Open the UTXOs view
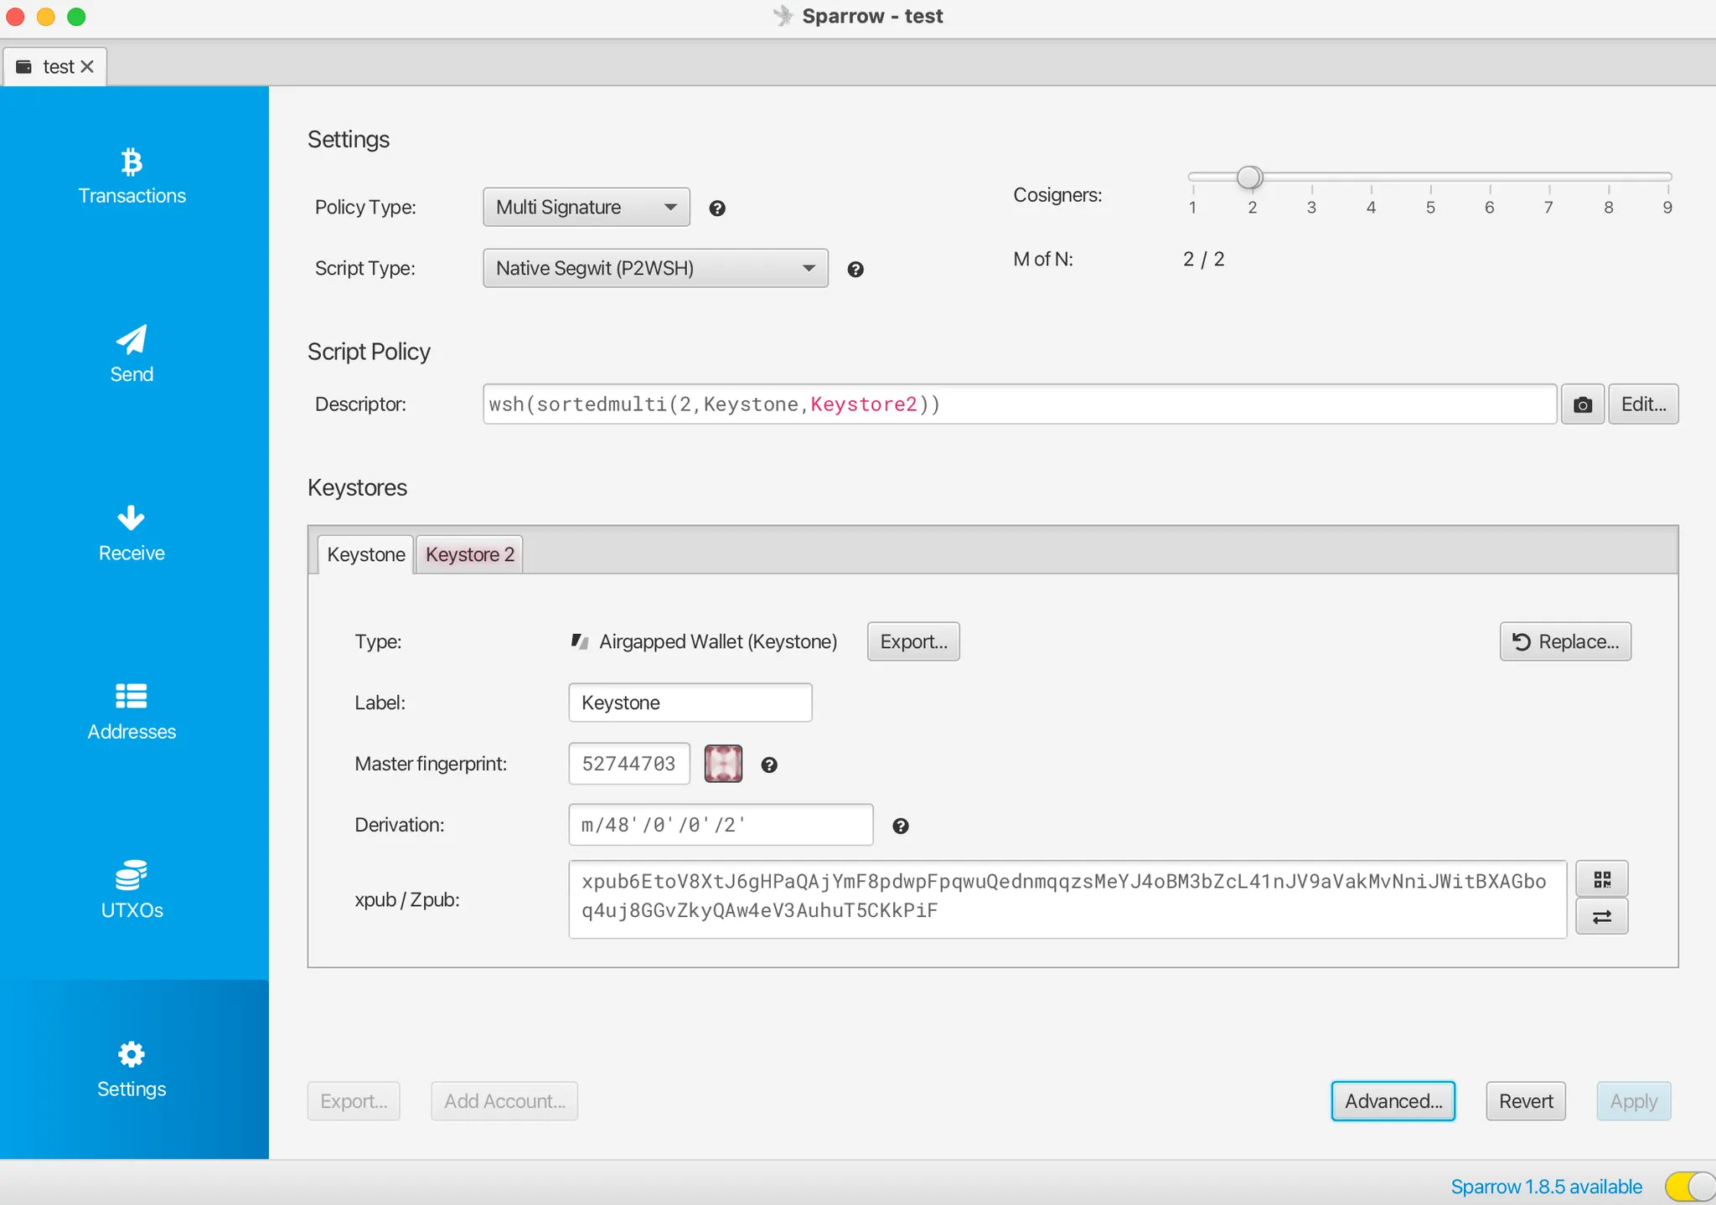1716x1205 pixels. (x=132, y=891)
